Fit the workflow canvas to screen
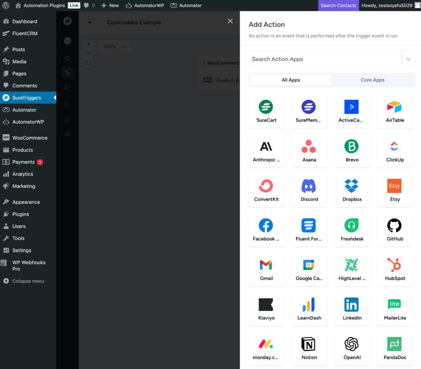 point(89,63)
